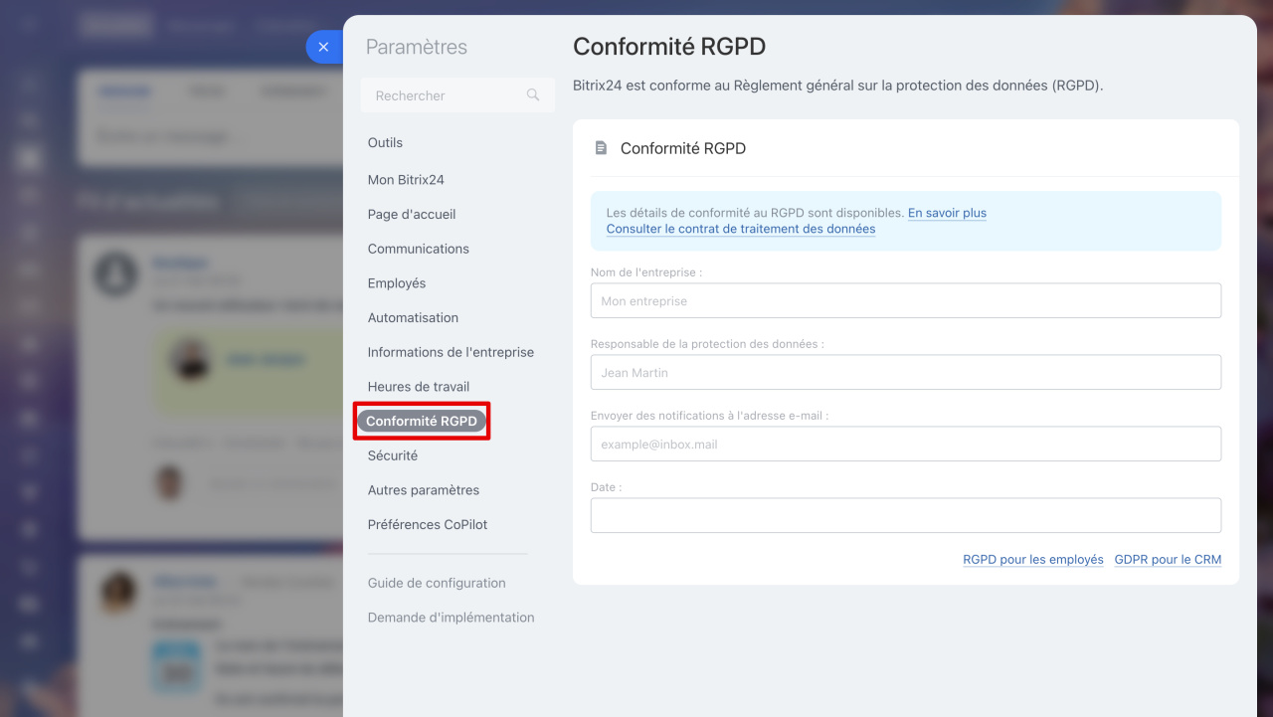Open Sécurité settings
The image size is (1273, 717).
(x=393, y=455)
